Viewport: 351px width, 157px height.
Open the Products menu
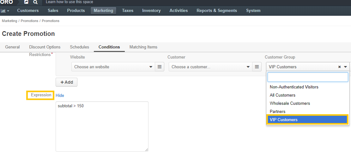click(x=76, y=10)
